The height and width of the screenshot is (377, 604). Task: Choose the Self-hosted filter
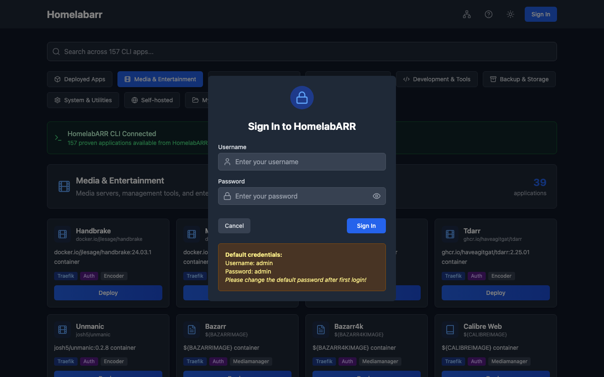coord(152,100)
